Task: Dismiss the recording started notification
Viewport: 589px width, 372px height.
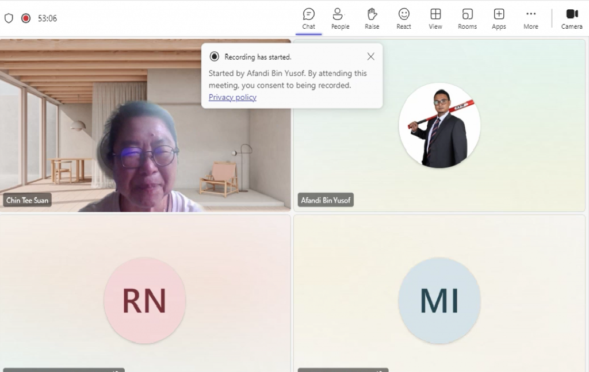Action: click(x=370, y=56)
